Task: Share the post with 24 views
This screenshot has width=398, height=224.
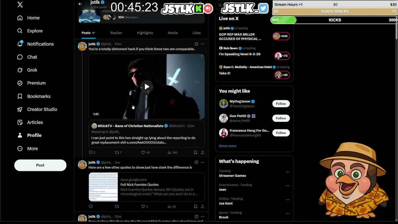Action: point(202,206)
